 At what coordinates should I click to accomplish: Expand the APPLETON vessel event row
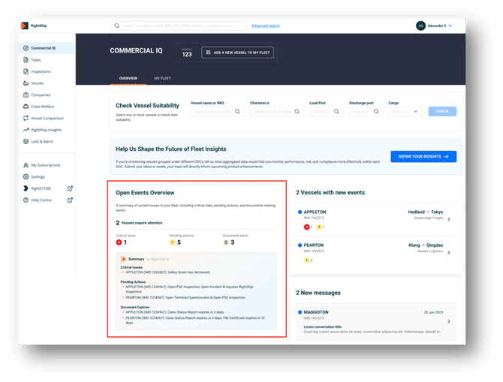click(x=449, y=219)
